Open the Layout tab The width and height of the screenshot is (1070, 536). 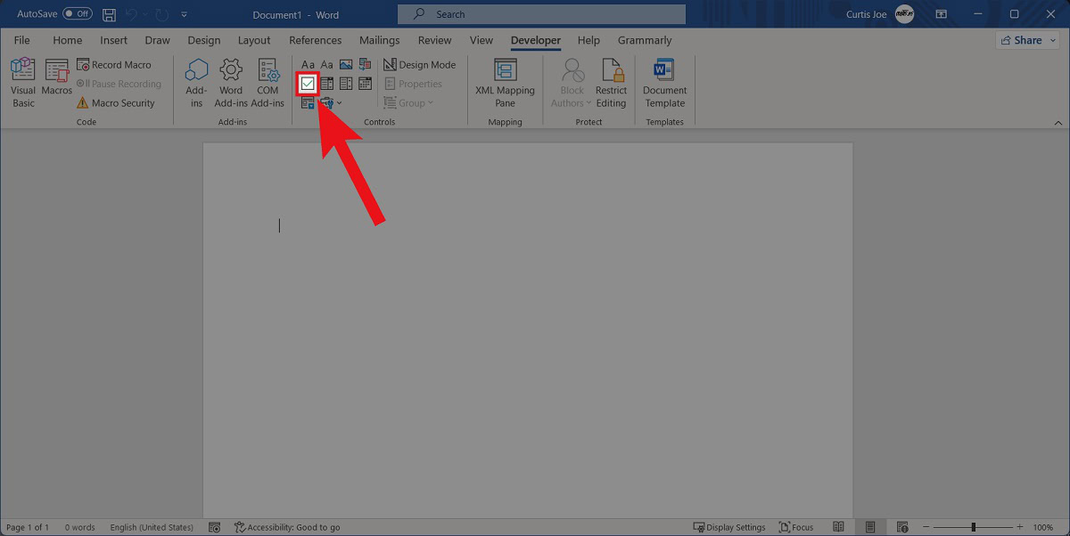[x=254, y=40]
